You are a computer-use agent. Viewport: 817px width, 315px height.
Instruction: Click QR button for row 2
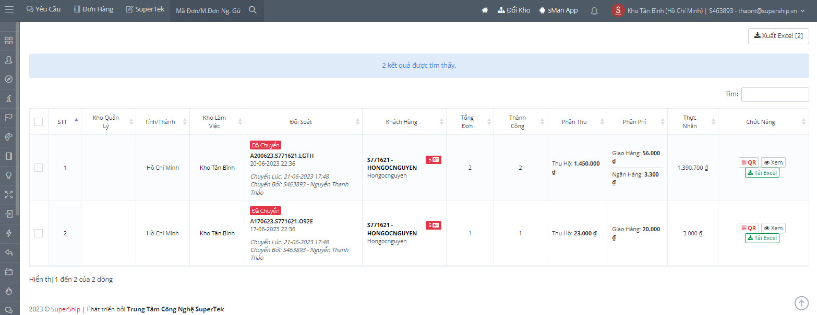(x=749, y=228)
